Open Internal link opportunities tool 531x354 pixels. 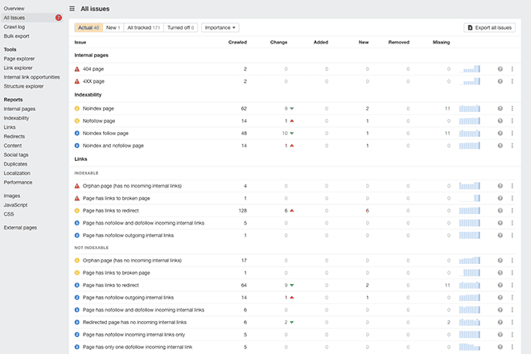point(32,77)
